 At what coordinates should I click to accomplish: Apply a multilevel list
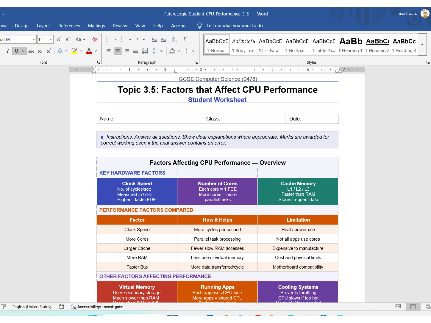tap(138, 39)
